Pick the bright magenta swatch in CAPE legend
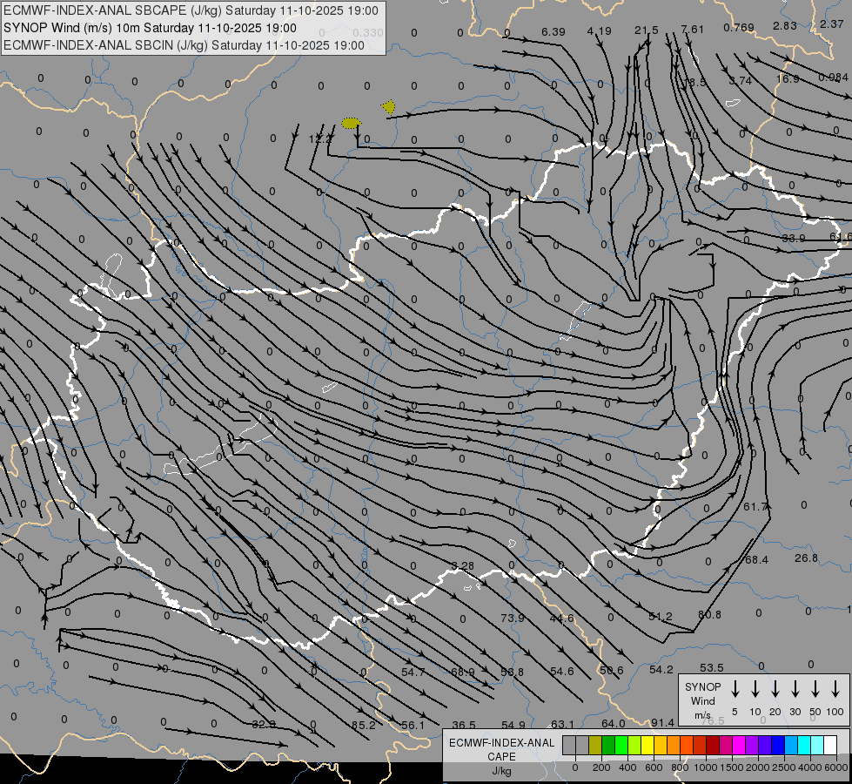This screenshot has height=784, width=852. (739, 746)
